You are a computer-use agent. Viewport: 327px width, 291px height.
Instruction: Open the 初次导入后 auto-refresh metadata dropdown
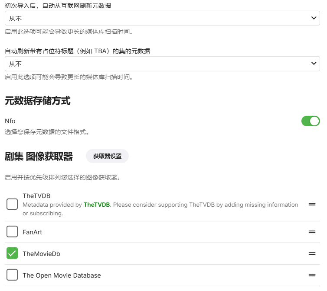click(x=162, y=18)
